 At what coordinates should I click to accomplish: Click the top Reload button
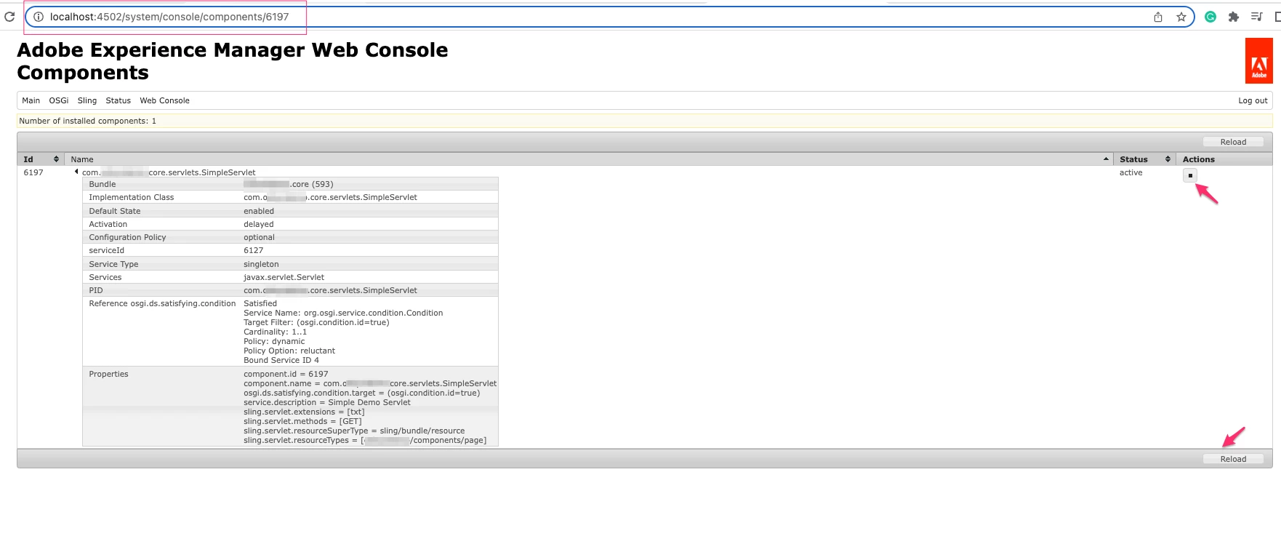click(1233, 142)
